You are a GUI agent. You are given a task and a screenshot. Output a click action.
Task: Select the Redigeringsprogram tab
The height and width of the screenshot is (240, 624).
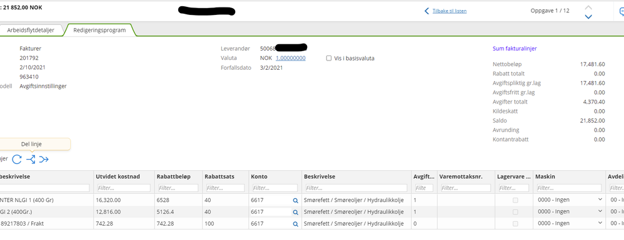(x=99, y=30)
